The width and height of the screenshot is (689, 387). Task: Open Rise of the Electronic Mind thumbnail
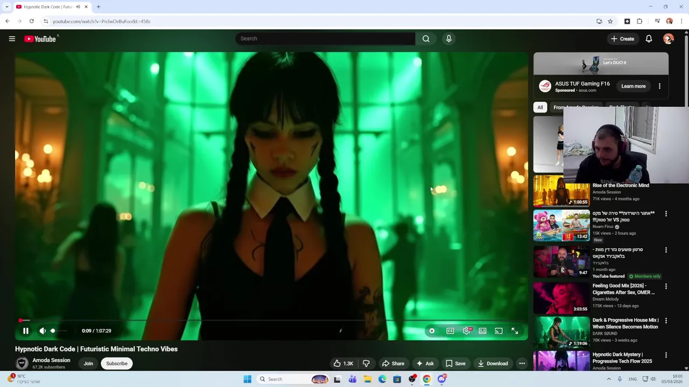(561, 191)
